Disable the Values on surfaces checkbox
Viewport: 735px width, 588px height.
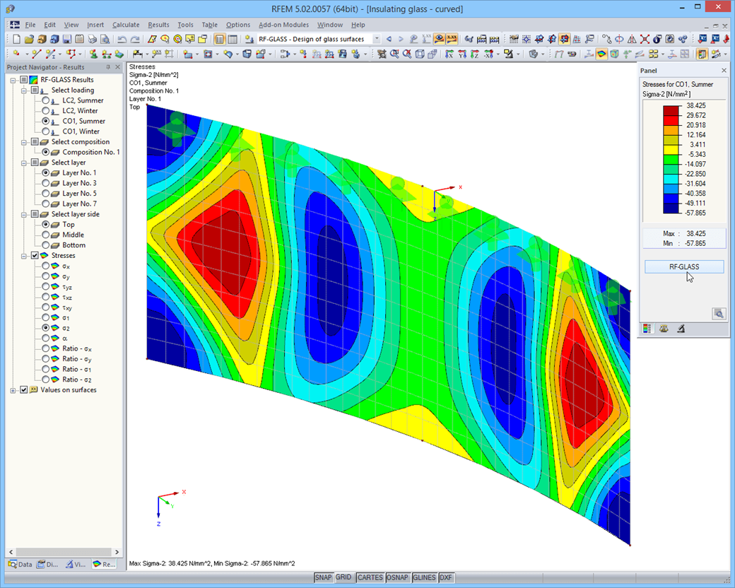click(24, 389)
